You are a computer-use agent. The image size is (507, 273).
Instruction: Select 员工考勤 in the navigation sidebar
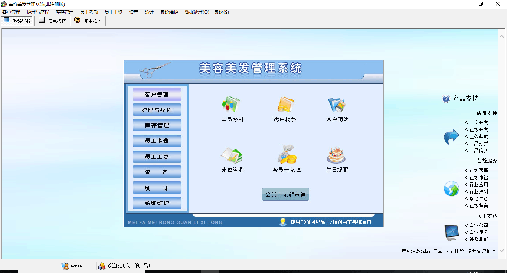pos(157,141)
